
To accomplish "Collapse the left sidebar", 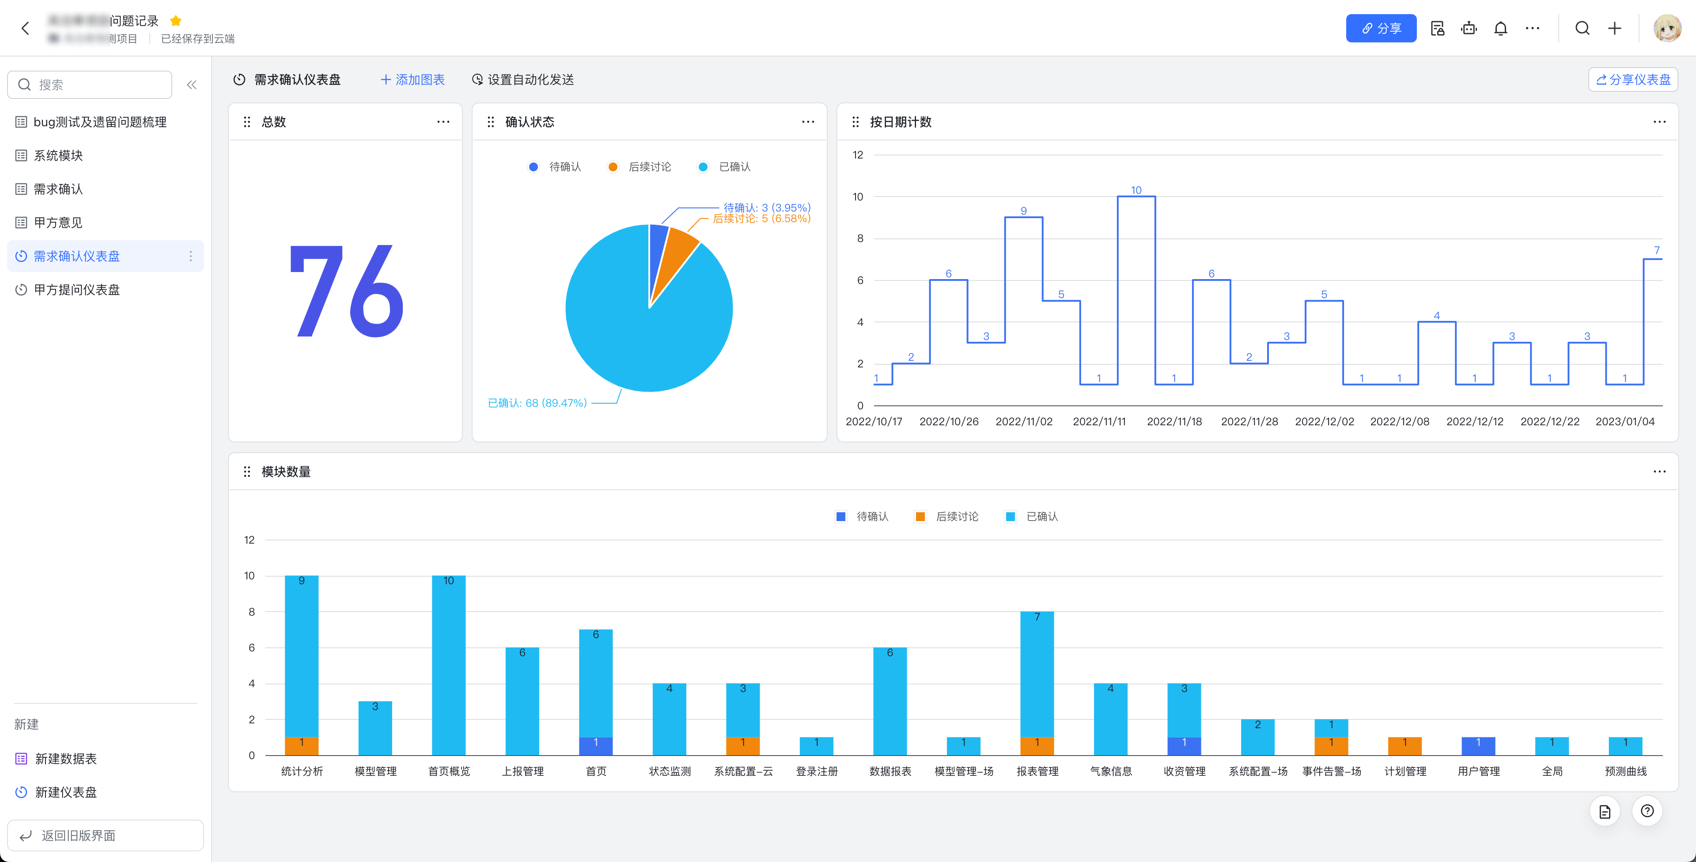I will pos(192,85).
